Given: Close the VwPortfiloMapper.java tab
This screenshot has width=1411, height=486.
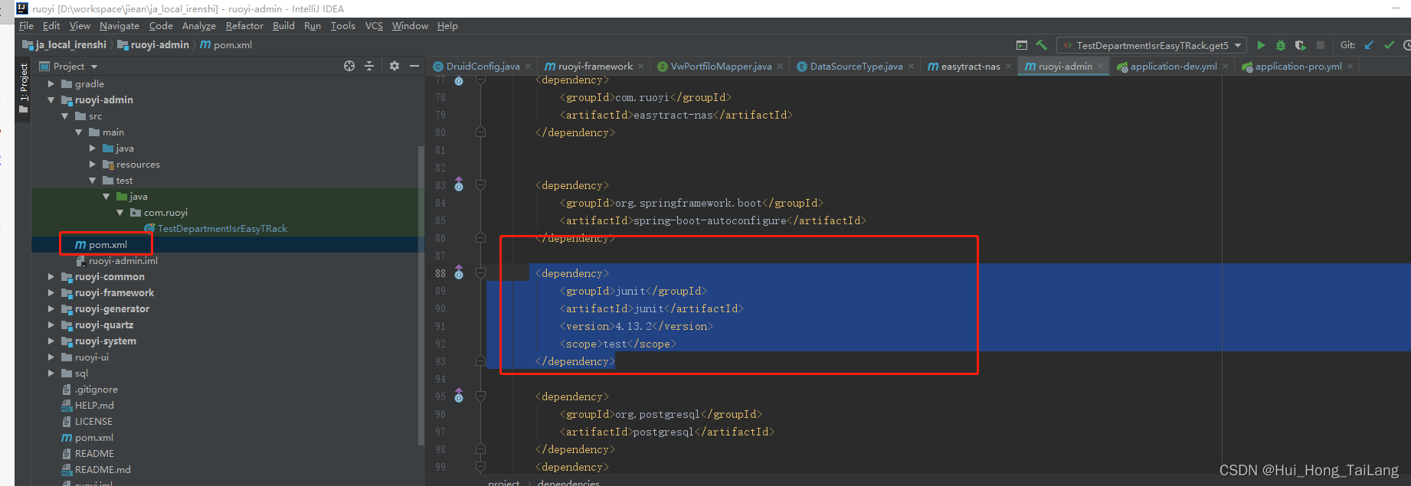Looking at the screenshot, I should click(780, 67).
